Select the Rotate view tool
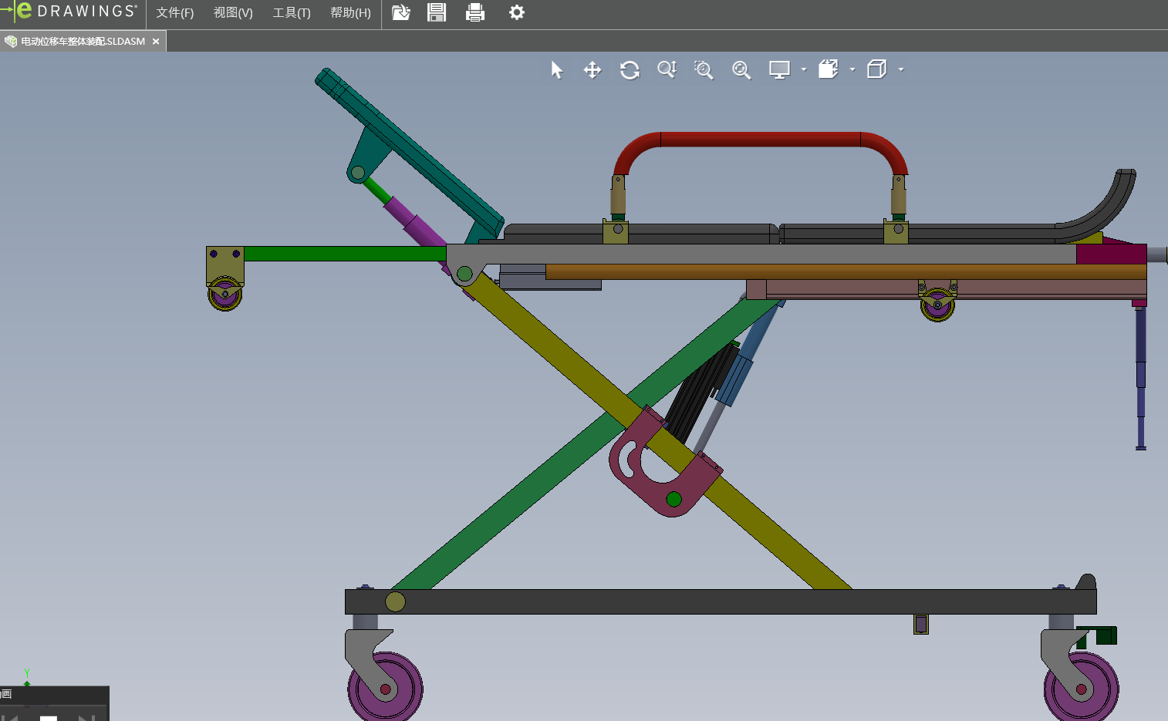1168x721 pixels. coord(630,70)
